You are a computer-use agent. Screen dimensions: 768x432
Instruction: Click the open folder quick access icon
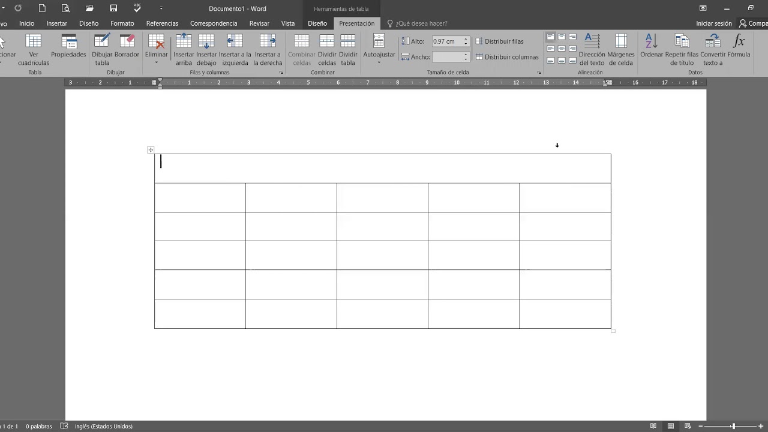click(89, 8)
